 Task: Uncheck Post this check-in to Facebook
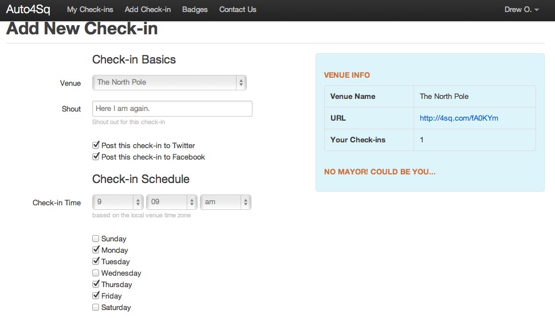(96, 157)
